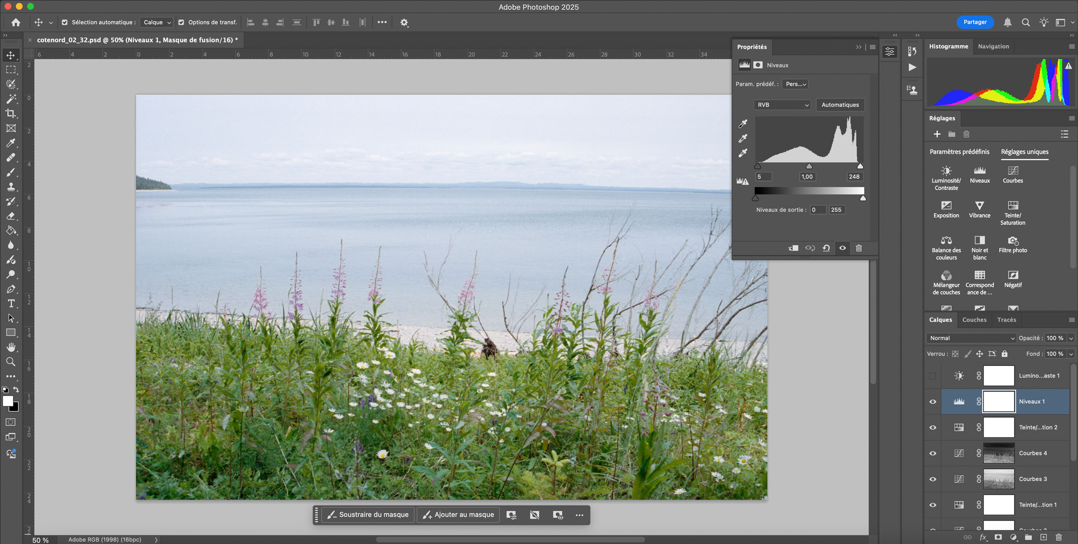Click Soustraire du masque button
This screenshot has width=1078, height=544.
point(368,515)
